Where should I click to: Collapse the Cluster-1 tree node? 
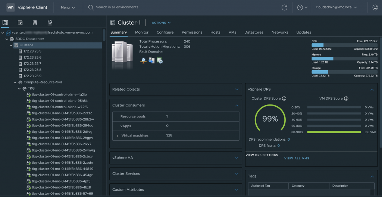[x=11, y=45]
